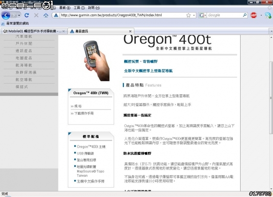Click the Skype toolbar icon
This screenshot has width=273, height=197.
tap(268, 15)
